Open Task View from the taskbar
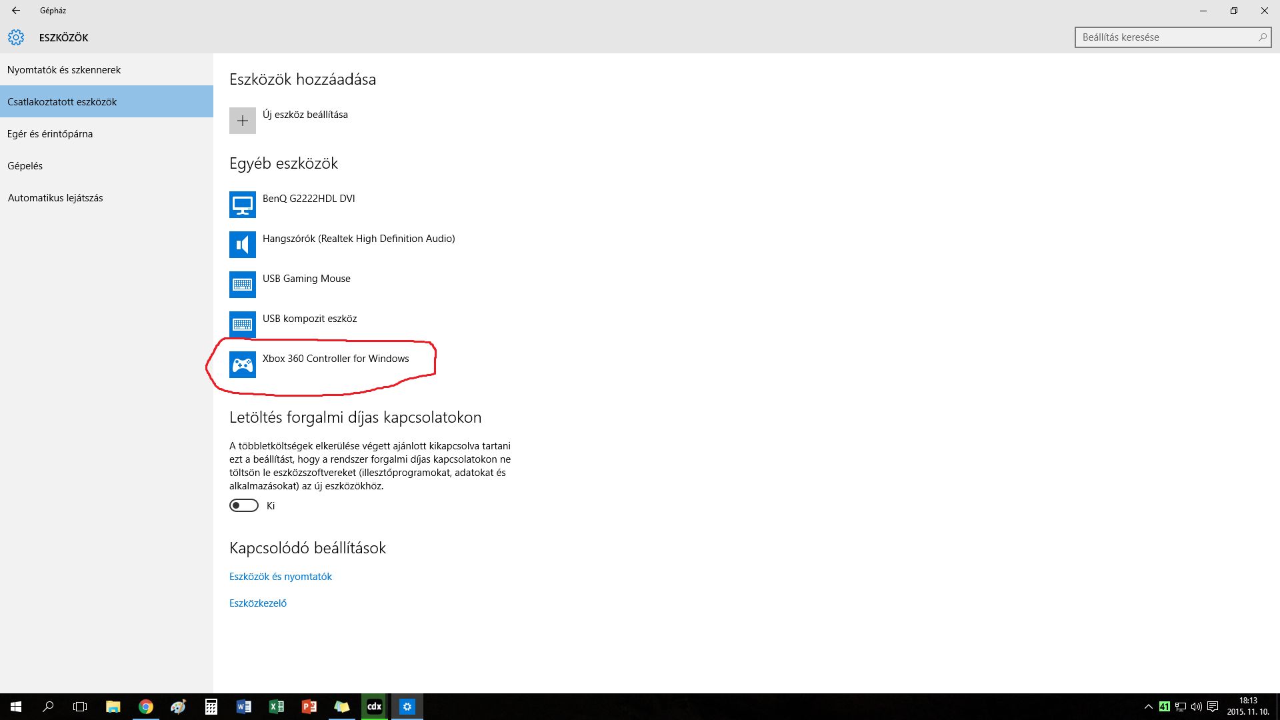The width and height of the screenshot is (1280, 720). coord(80,707)
